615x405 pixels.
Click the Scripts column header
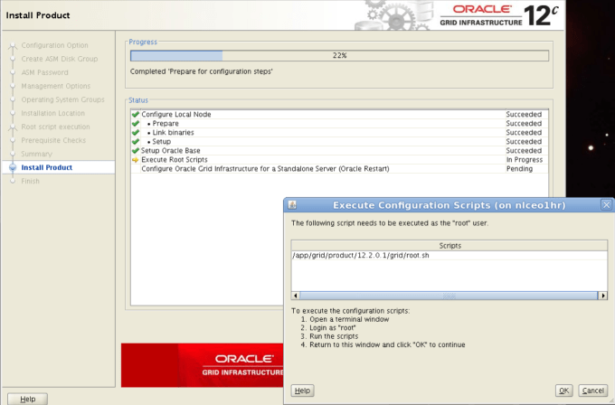(x=449, y=245)
